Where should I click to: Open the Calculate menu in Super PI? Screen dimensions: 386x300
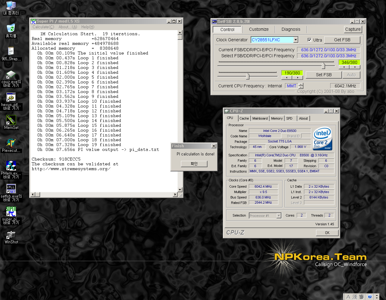pyautogui.click(x=43, y=27)
